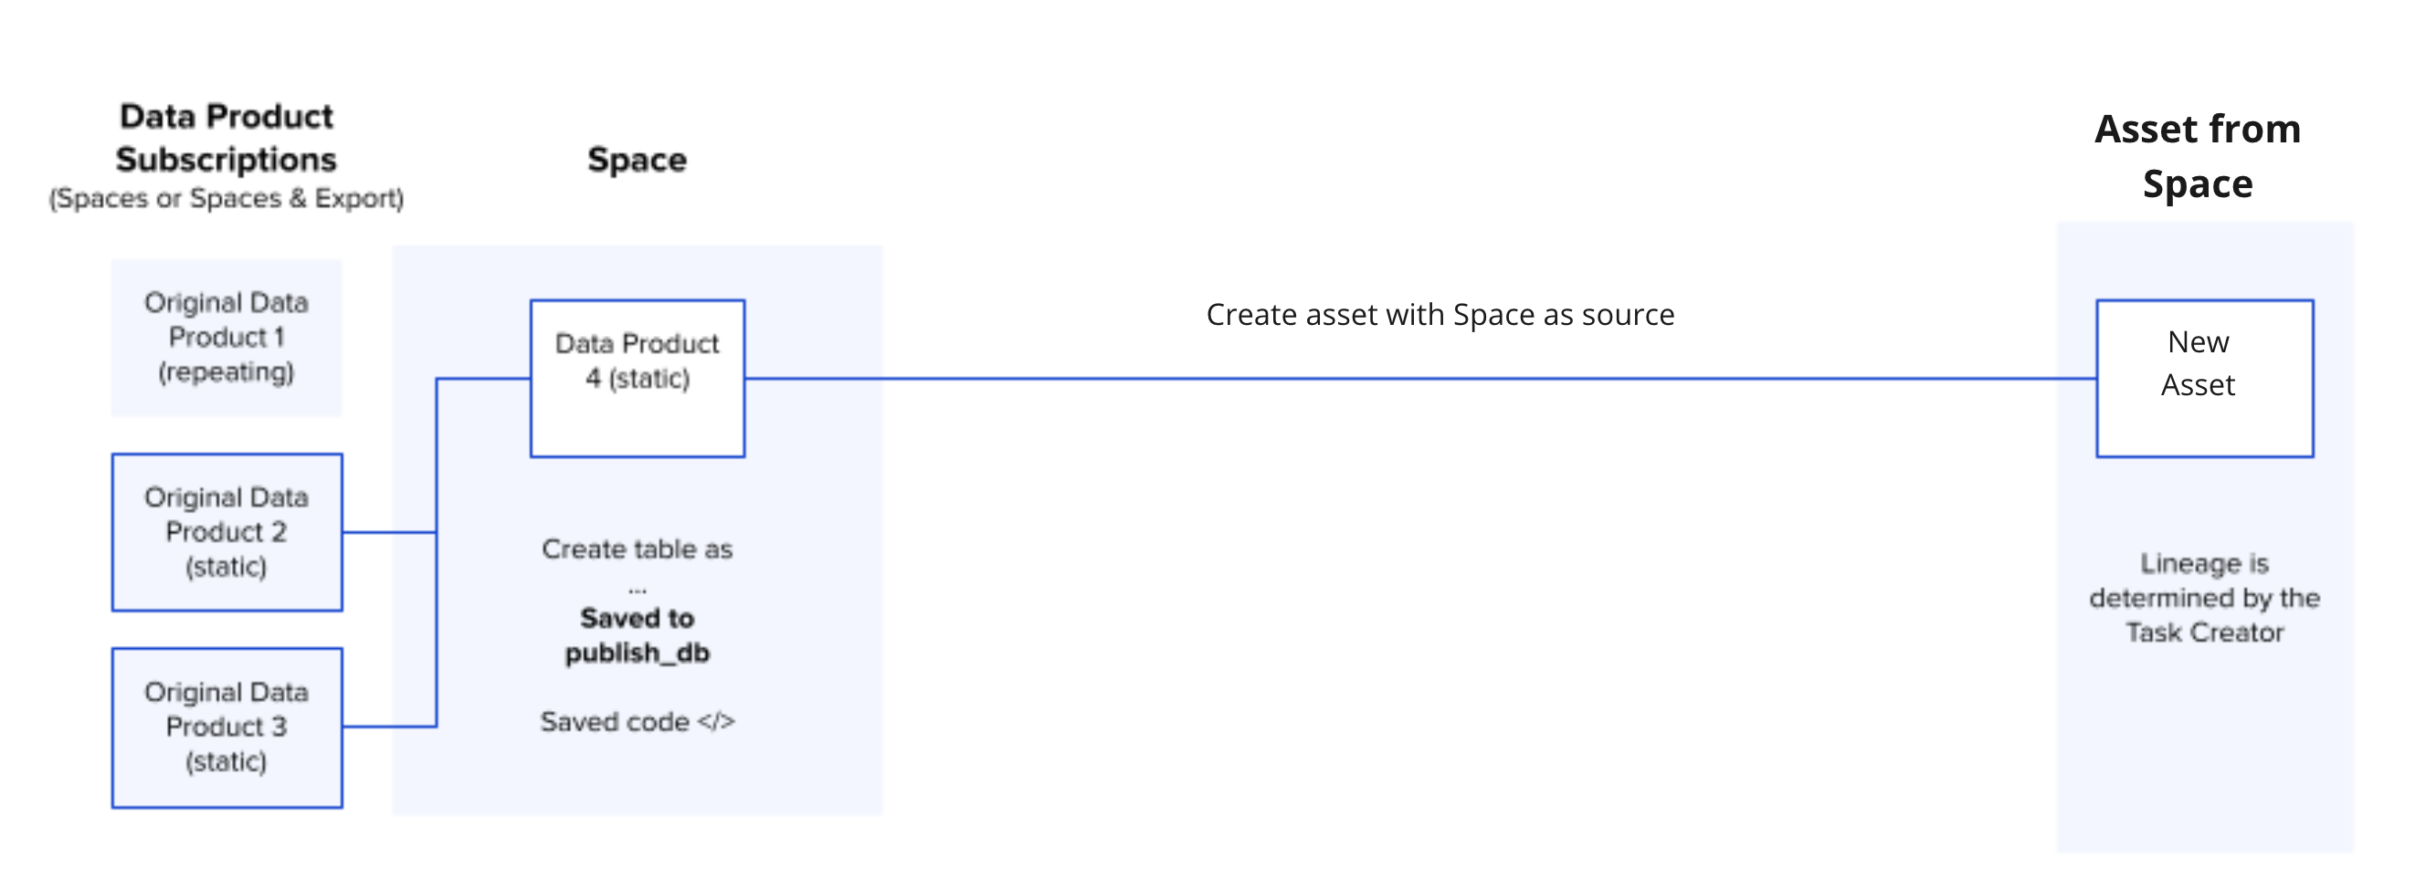Click the 'Lineage is determined by the Task Creator' note
This screenshot has width=2426, height=889.
click(x=2204, y=599)
